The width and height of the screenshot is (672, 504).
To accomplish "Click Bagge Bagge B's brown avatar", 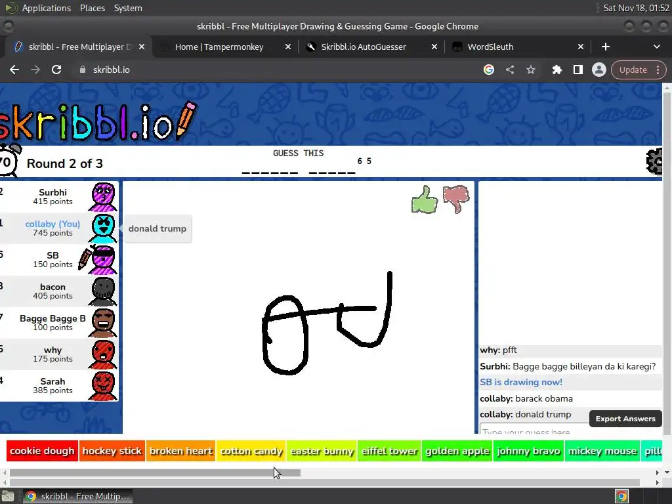I will coord(103,323).
